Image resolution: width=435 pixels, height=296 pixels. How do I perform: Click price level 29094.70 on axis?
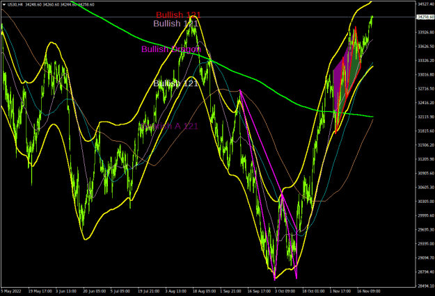coord(425,258)
